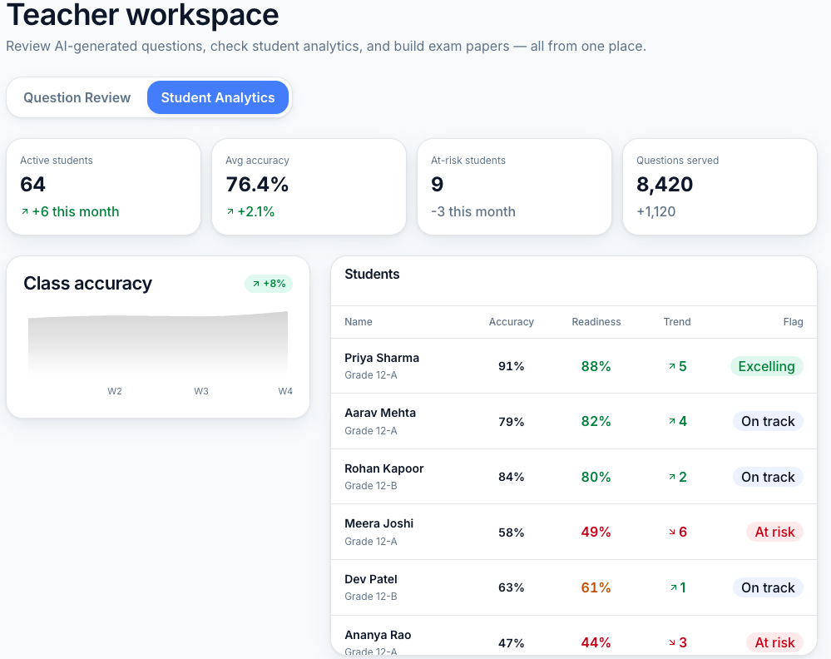Click the 82% readiness value
Screen dimensions: 831x659
coord(596,422)
